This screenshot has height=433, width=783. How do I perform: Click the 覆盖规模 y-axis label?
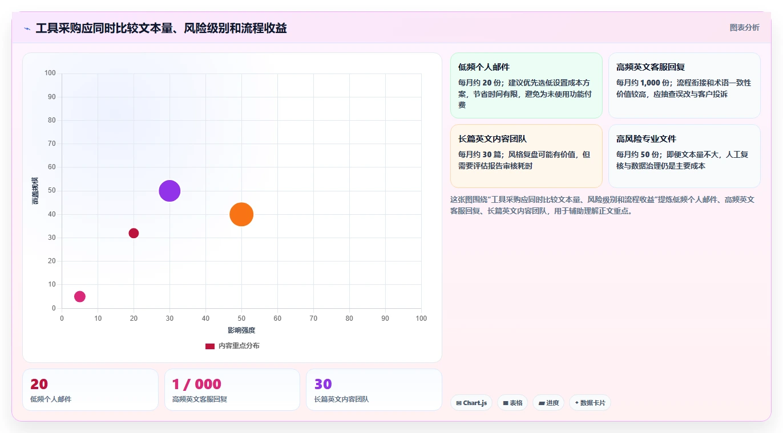pyautogui.click(x=35, y=191)
